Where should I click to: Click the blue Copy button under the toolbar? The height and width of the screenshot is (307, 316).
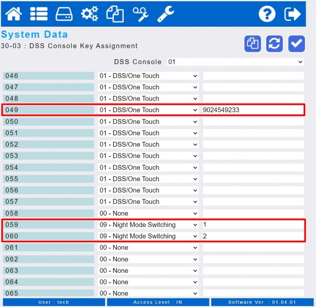(253, 44)
